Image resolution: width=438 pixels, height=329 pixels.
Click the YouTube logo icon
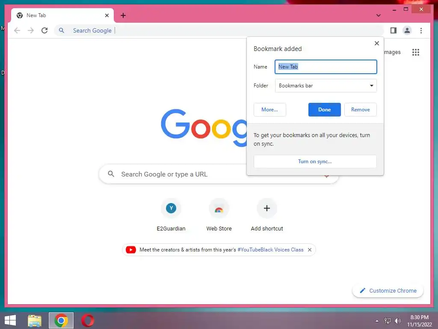click(x=131, y=250)
